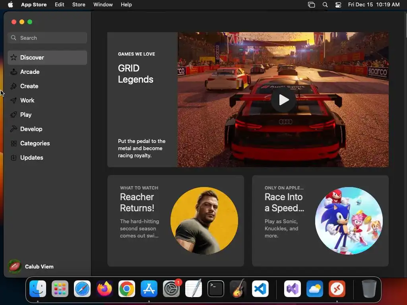This screenshot has width=407, height=305.
Task: Open the Apple menu
Action: [x=10, y=4]
